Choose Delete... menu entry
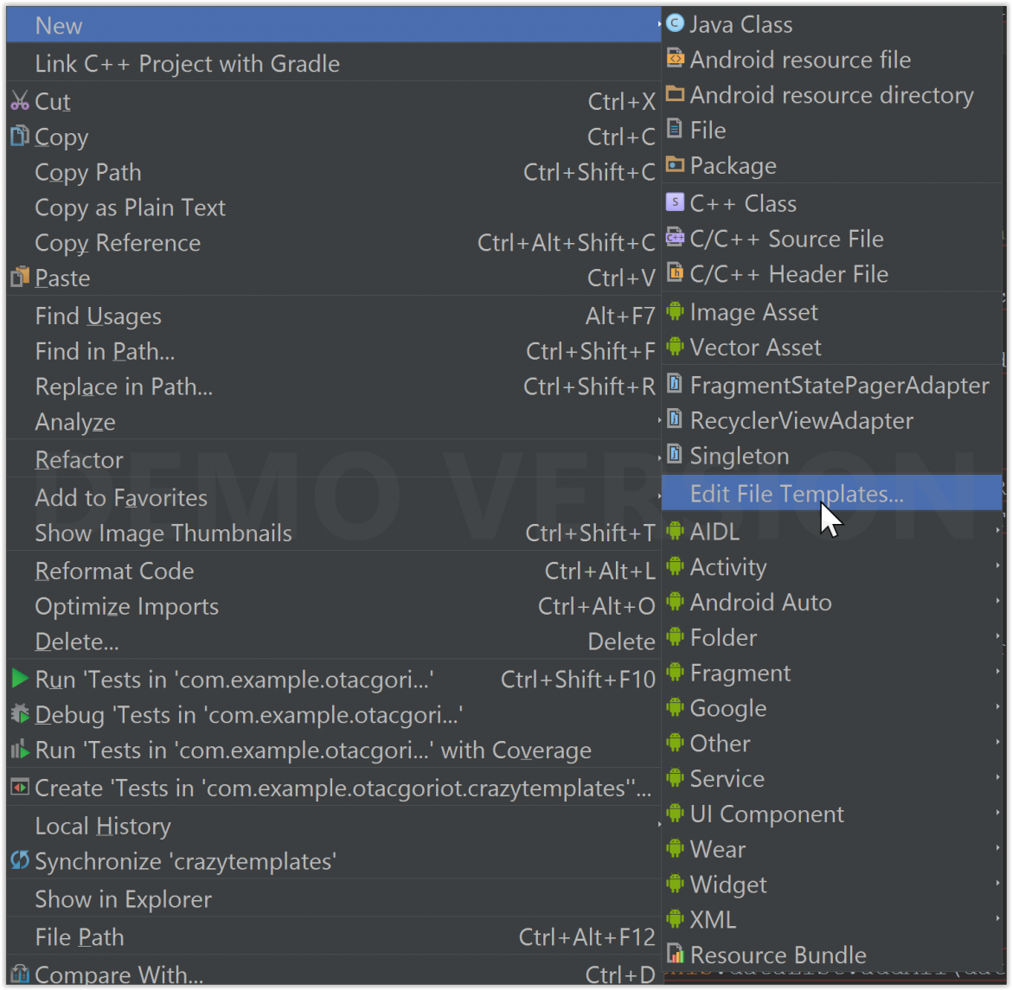This screenshot has height=990, width=1012. 334,642
